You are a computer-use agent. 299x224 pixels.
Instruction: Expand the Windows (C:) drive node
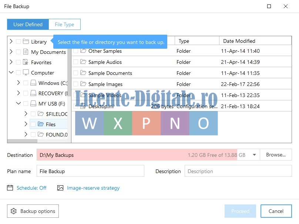pos(18,83)
